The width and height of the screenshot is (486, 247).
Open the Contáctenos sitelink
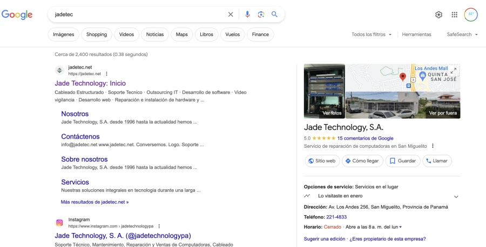point(80,136)
